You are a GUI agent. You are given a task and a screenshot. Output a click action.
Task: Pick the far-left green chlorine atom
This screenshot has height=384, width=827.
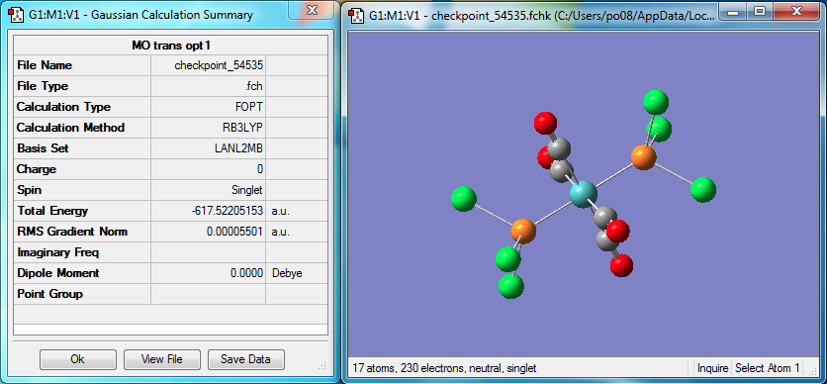coord(464,199)
